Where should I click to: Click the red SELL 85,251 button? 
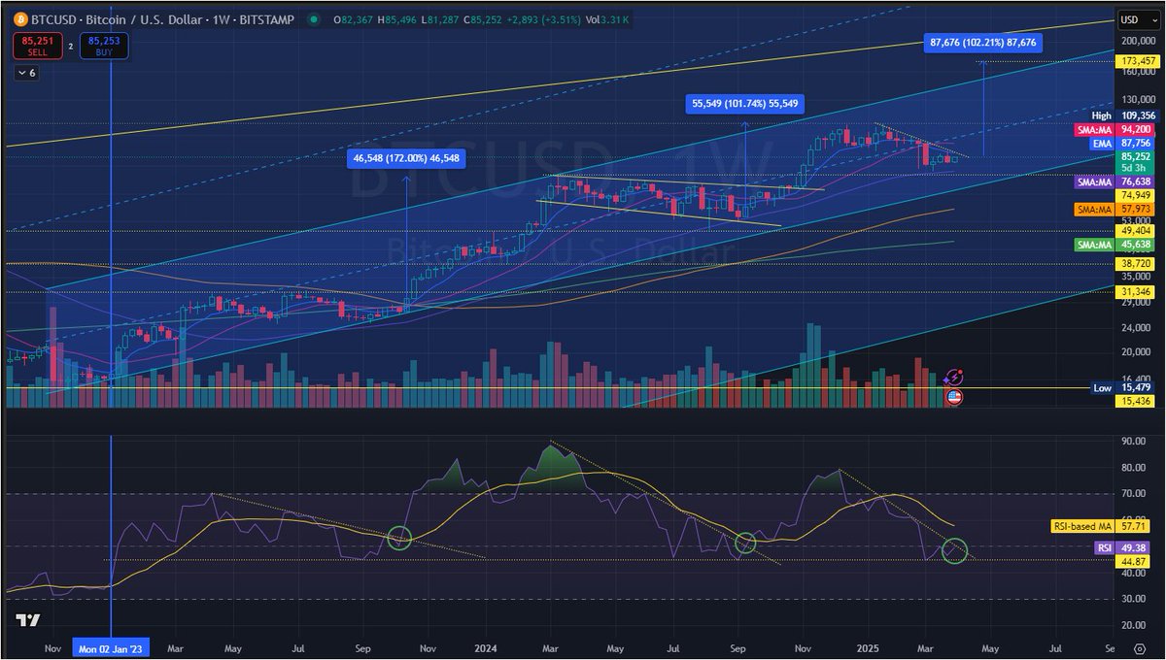[x=39, y=45]
